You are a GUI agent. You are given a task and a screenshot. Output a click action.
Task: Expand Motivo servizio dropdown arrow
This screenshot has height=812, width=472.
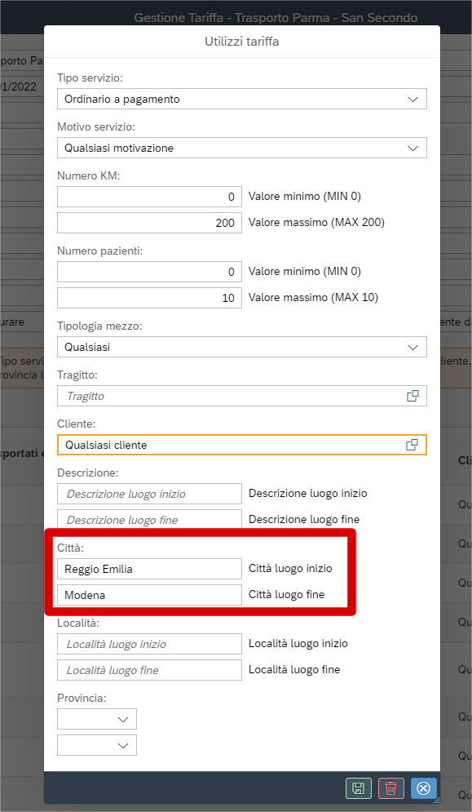pos(412,148)
